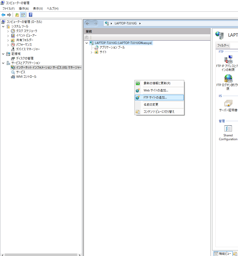Select the アプリケーション プール icon

point(96,47)
